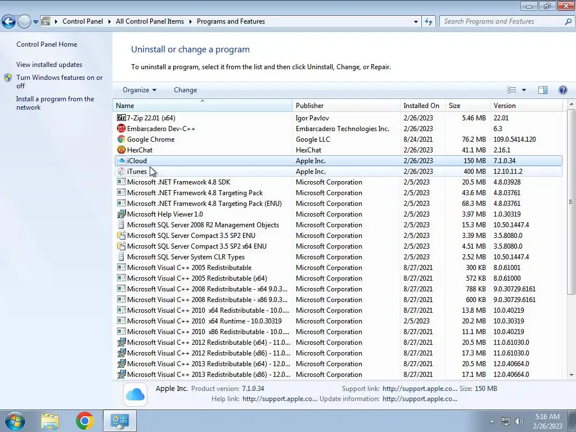Click the Change toolbar button
This screenshot has width=576, height=432.
coord(185,90)
